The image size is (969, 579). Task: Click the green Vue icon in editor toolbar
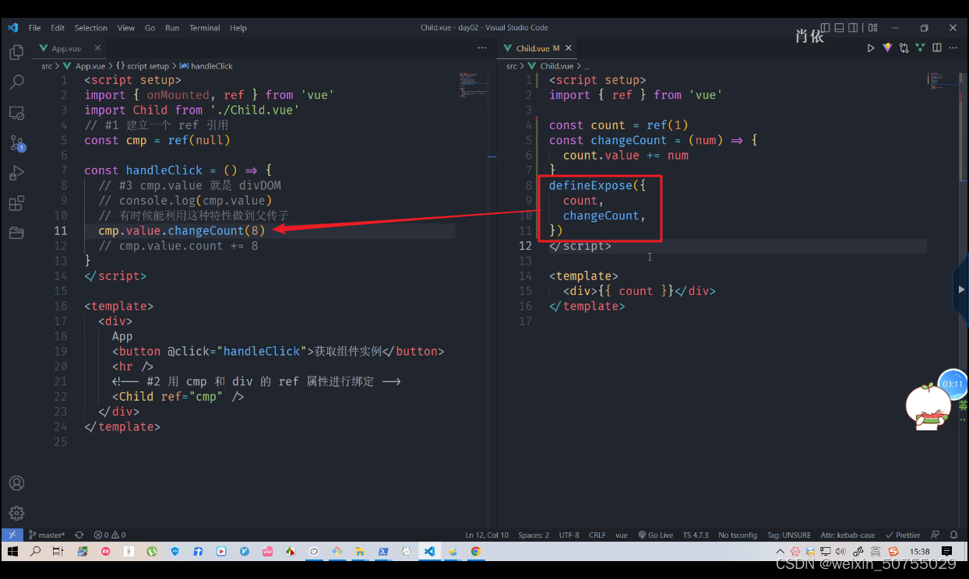pyautogui.click(x=920, y=47)
